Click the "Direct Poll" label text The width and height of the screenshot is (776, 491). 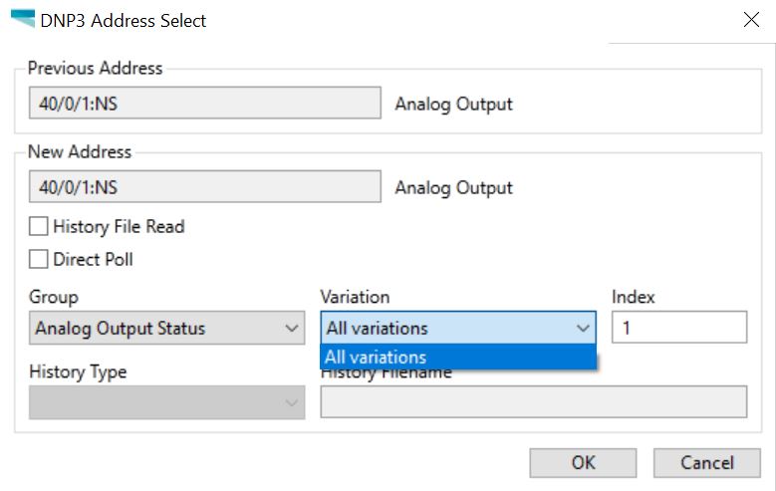(93, 260)
